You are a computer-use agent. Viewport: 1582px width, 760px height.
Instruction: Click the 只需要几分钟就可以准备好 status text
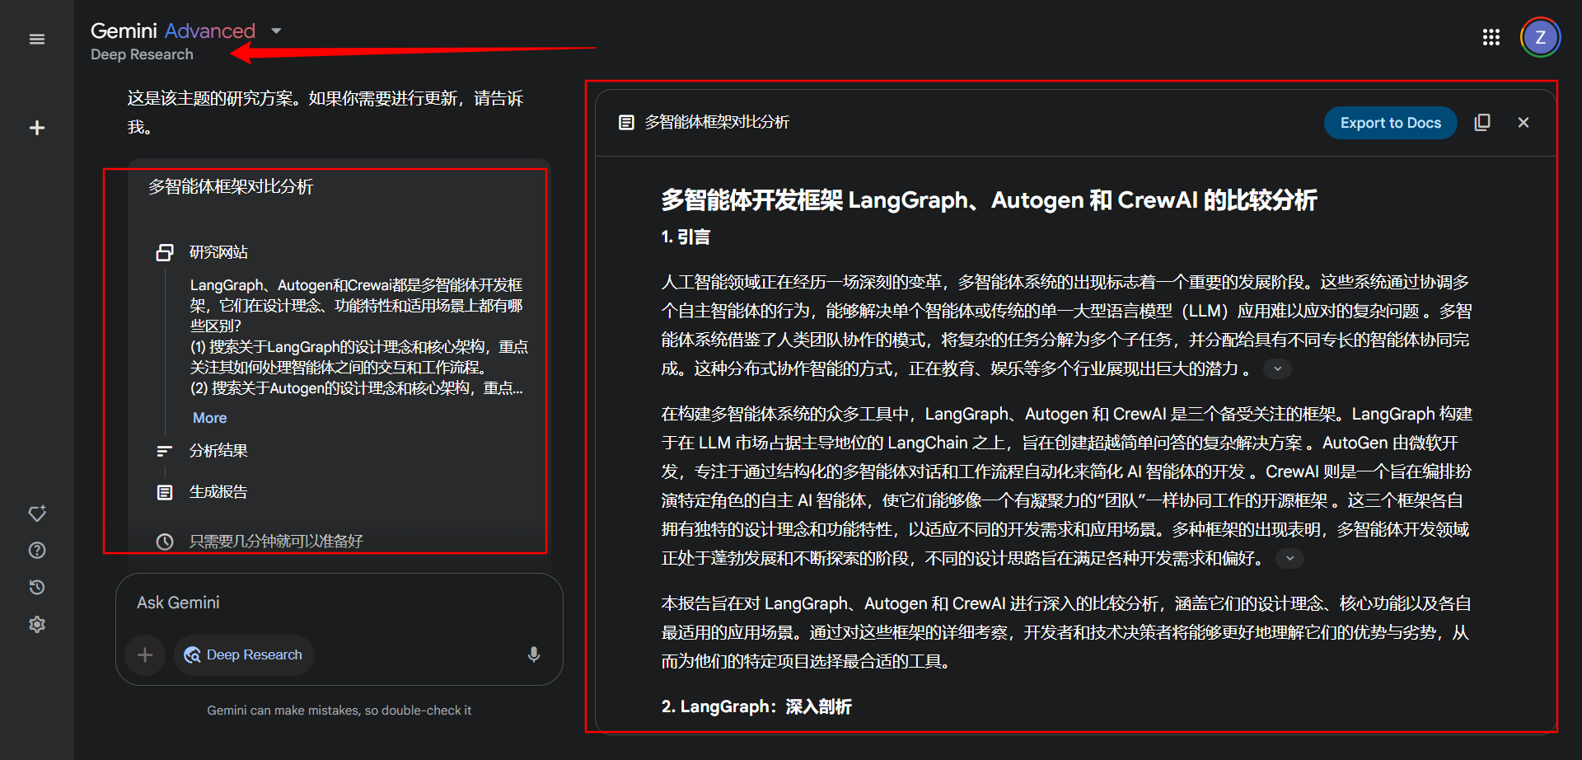[x=276, y=542]
